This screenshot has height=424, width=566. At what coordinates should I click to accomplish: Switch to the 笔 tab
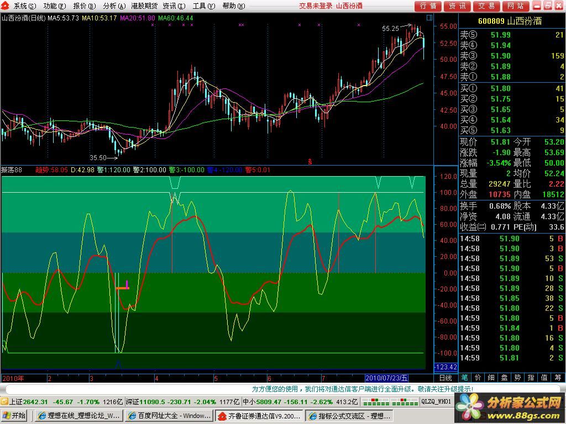point(464,378)
